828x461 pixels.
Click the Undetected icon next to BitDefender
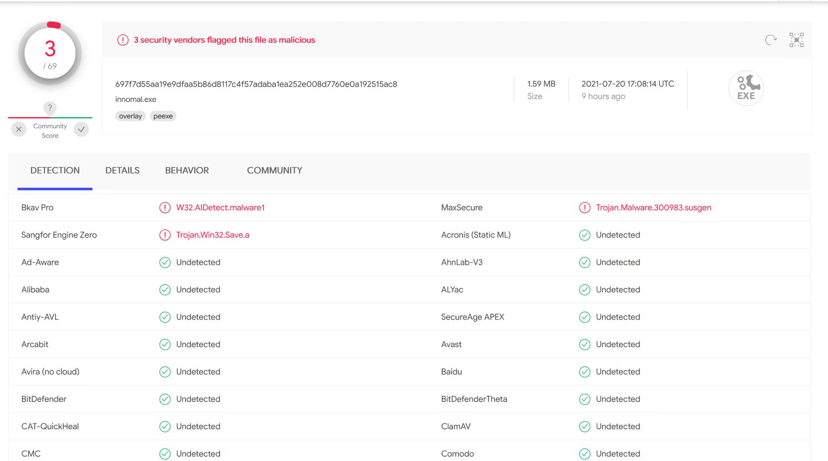pos(165,399)
